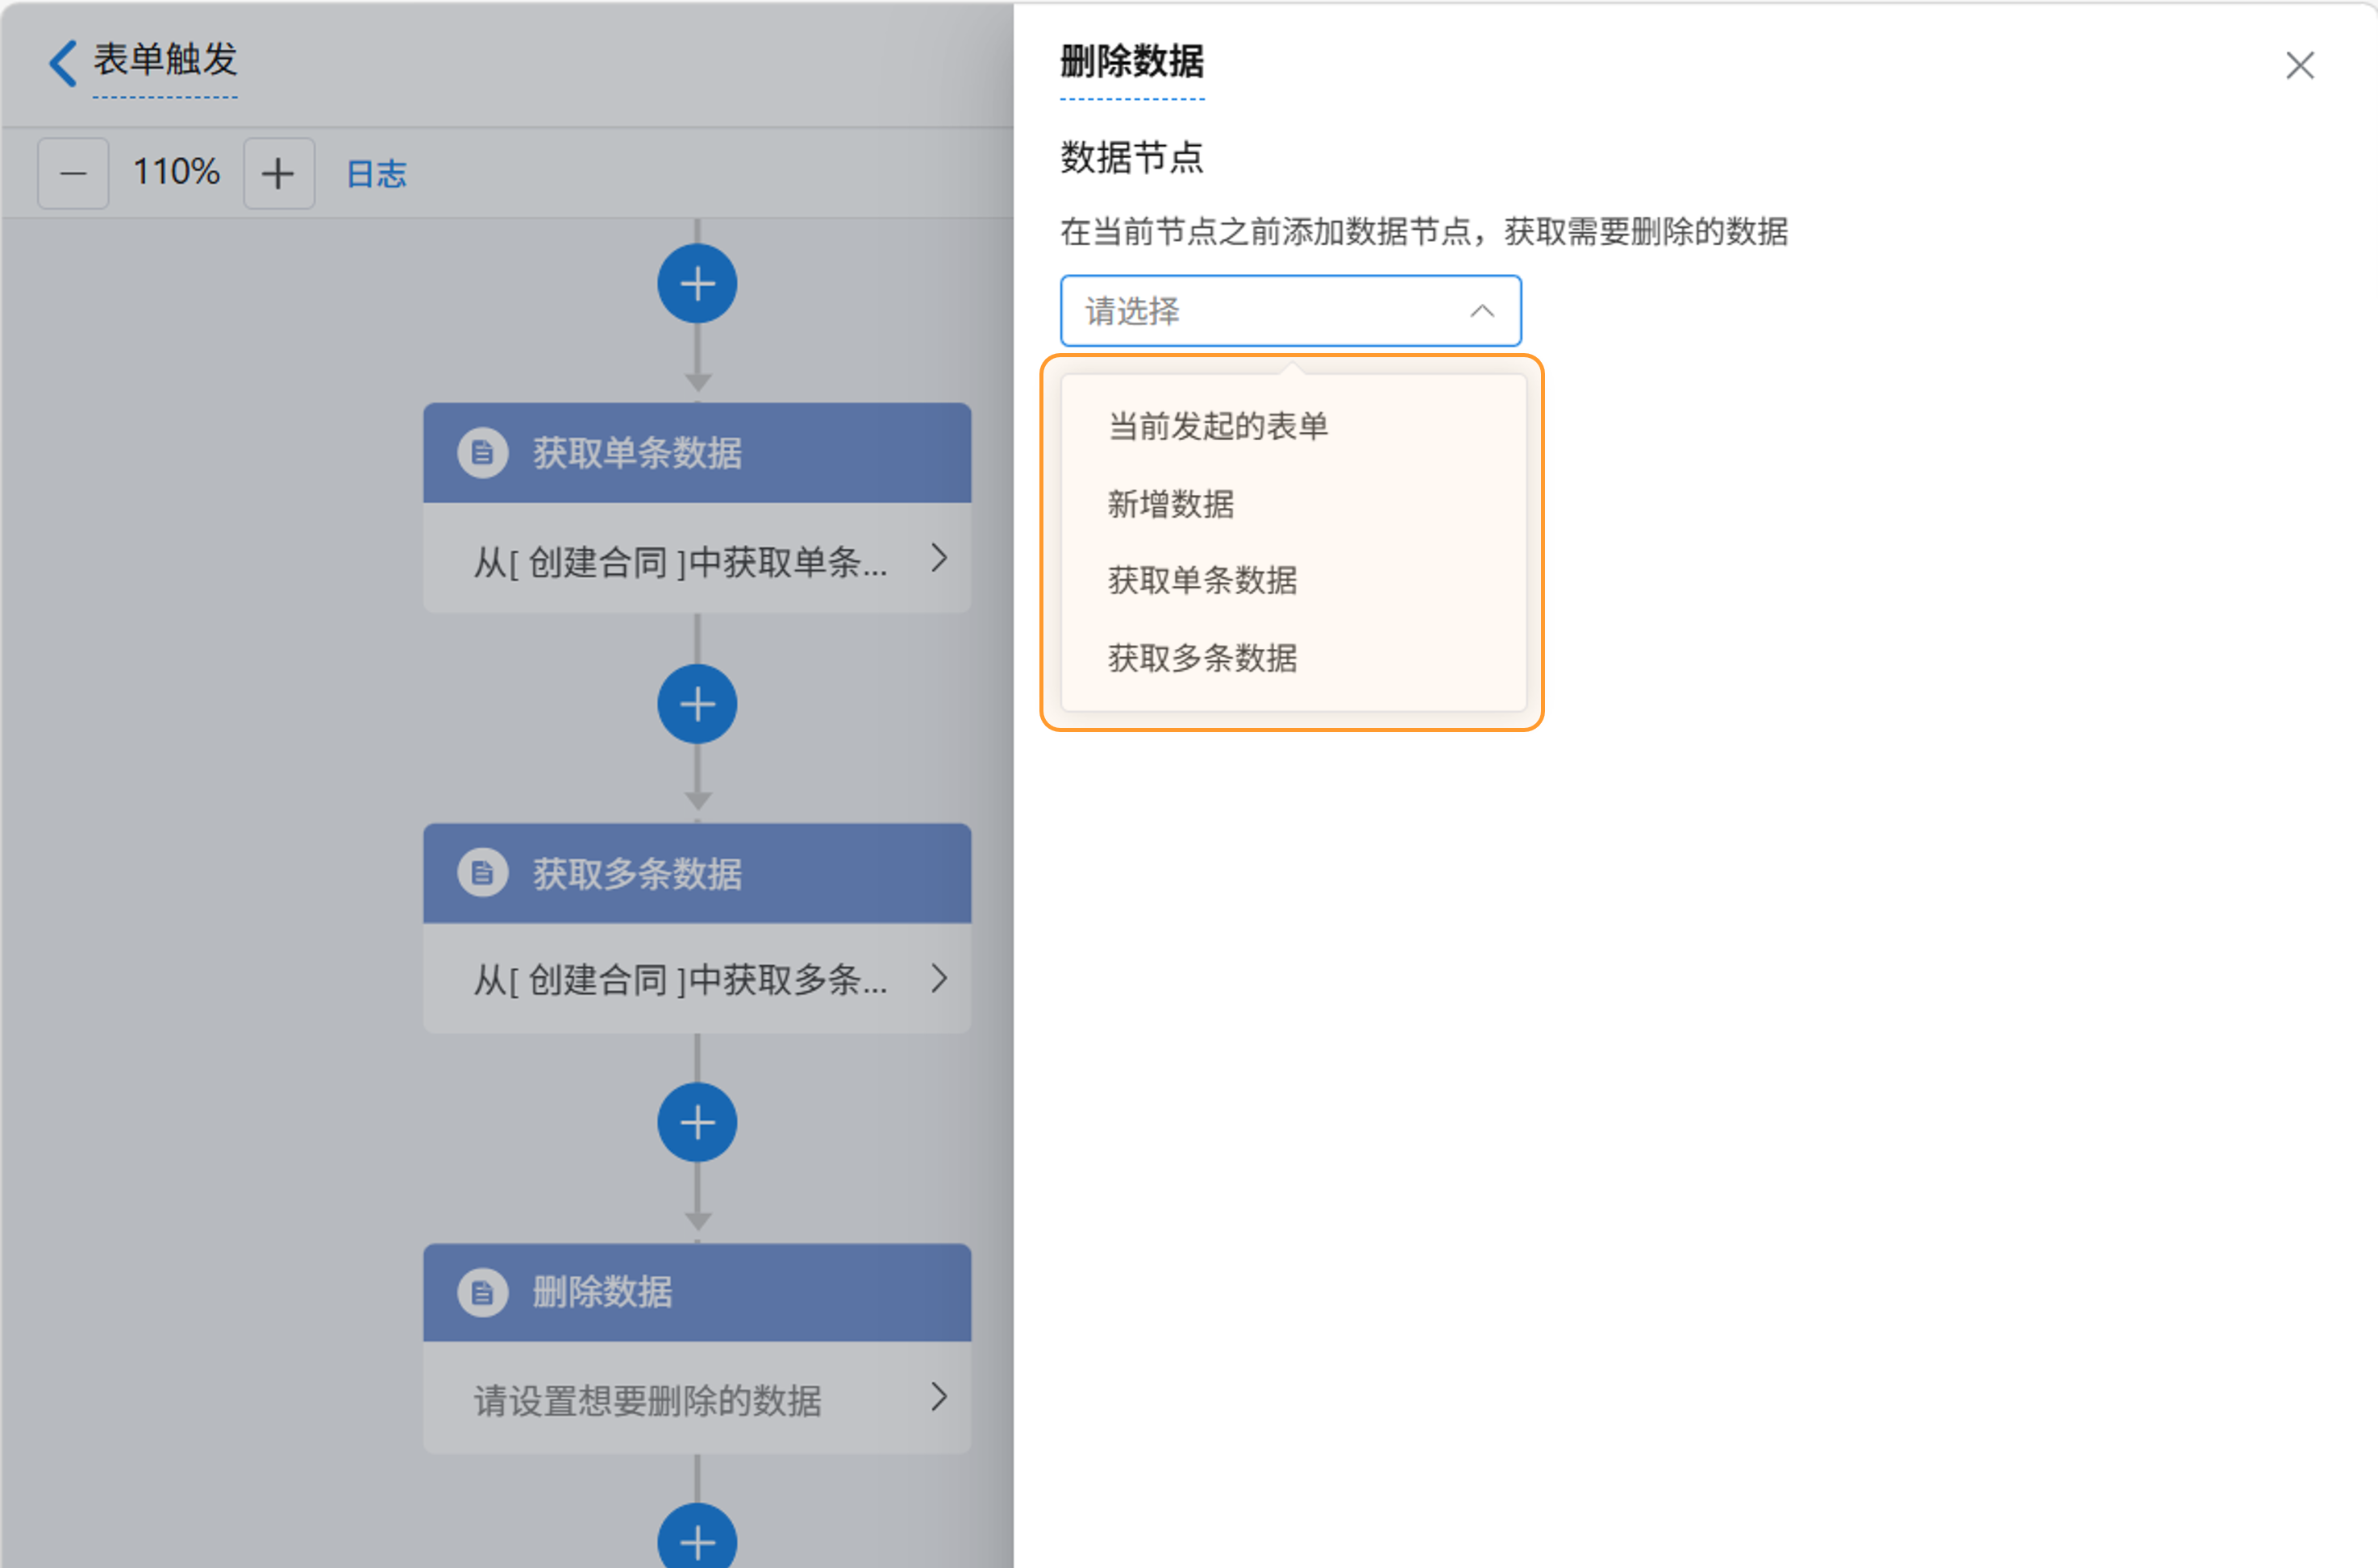Image resolution: width=2378 pixels, height=1568 pixels.
Task: Click document icon on 获取单条数据 node
Action: pos(483,453)
